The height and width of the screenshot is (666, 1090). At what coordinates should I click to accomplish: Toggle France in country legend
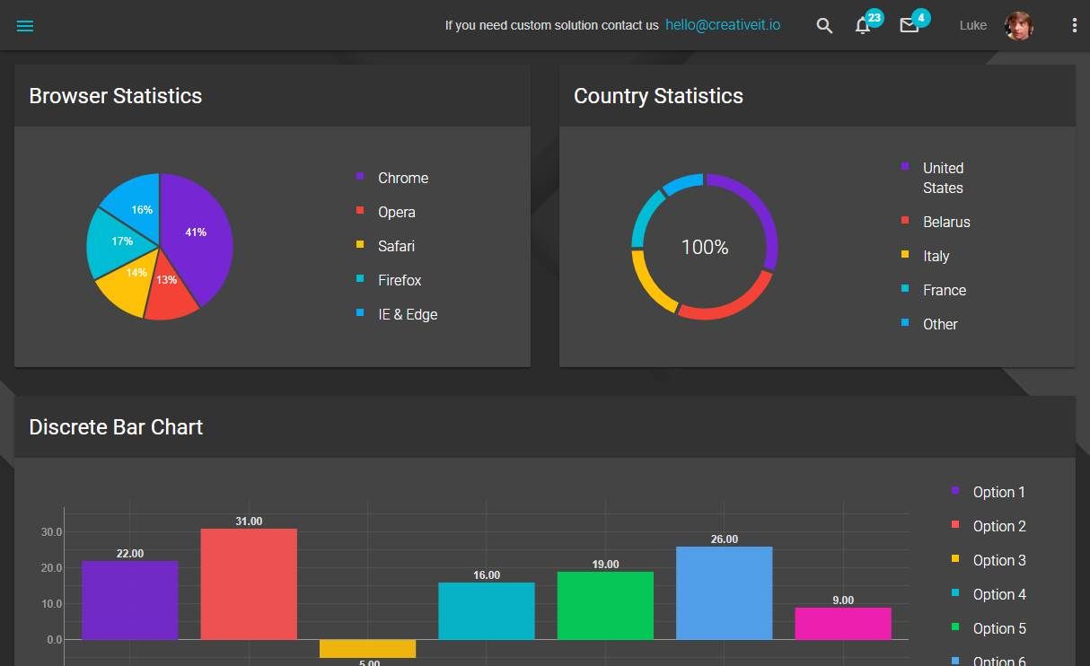pos(934,290)
